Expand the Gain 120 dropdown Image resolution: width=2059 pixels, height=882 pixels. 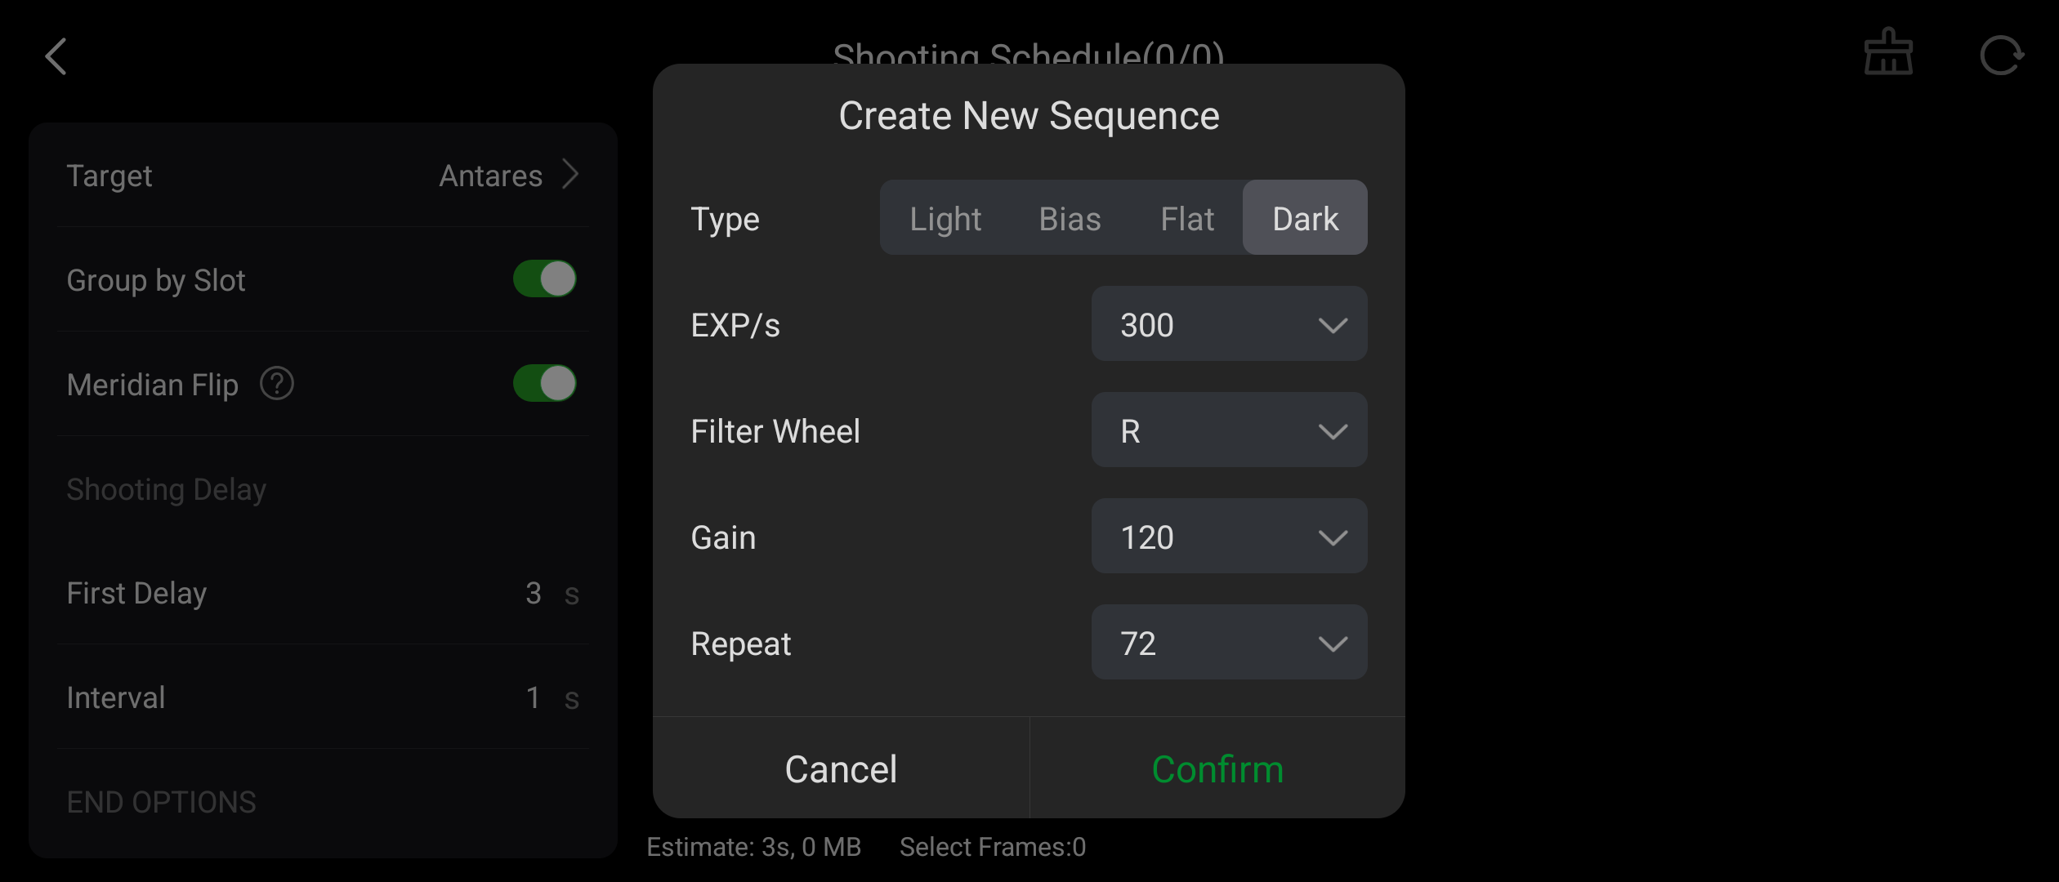pos(1229,537)
